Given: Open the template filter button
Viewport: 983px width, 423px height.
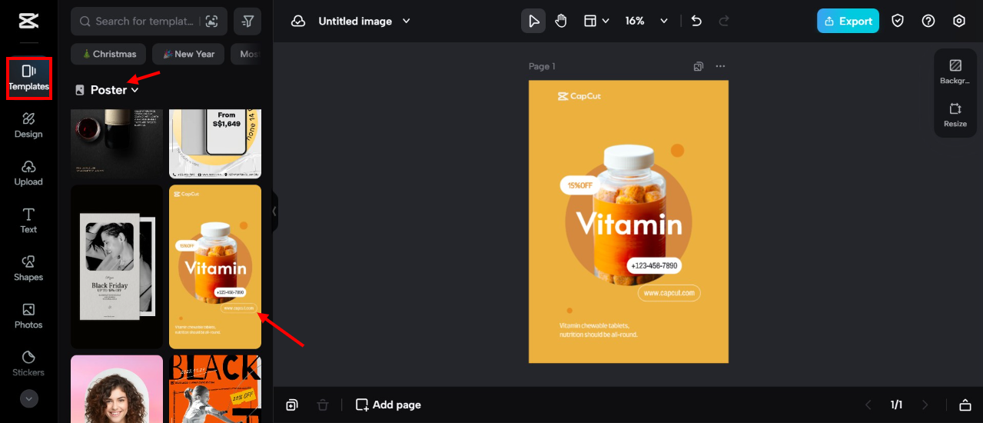Looking at the screenshot, I should pos(247,22).
